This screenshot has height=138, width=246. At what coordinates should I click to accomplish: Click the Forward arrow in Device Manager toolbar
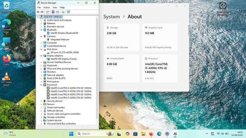tap(42, 12)
